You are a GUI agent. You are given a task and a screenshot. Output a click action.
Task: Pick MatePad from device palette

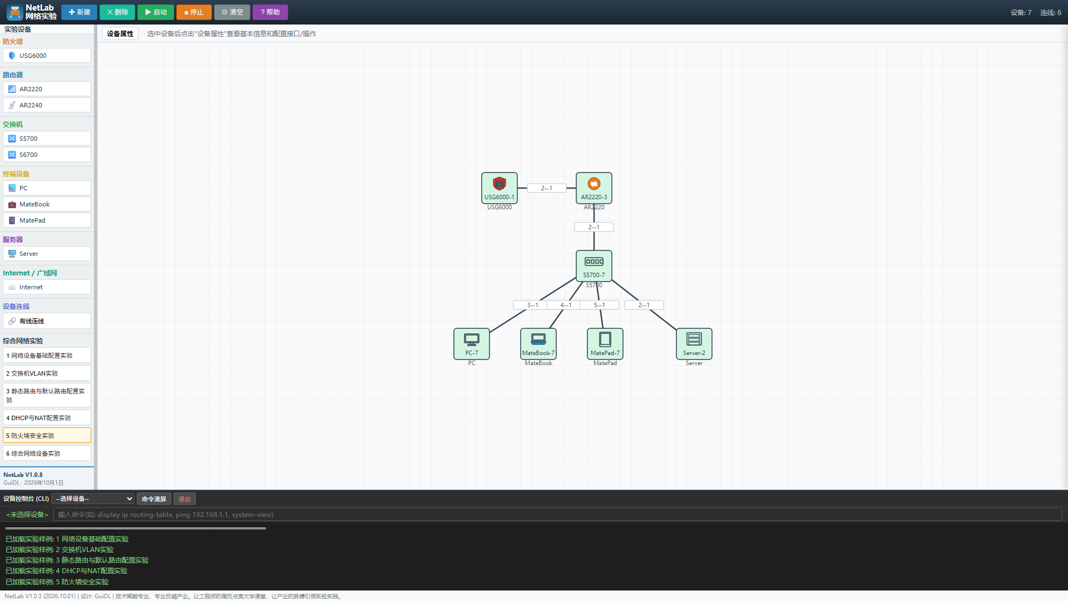coord(47,220)
